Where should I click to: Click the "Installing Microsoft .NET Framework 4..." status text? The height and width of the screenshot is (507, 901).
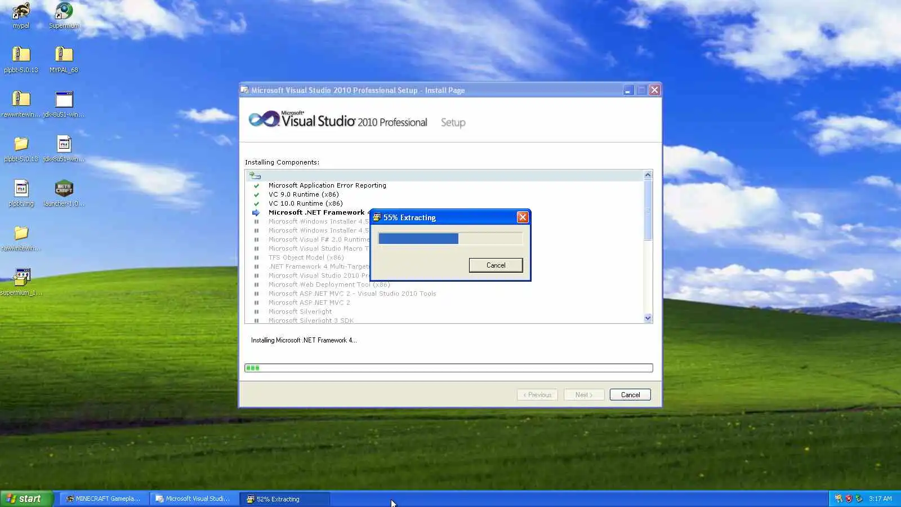pyautogui.click(x=304, y=340)
